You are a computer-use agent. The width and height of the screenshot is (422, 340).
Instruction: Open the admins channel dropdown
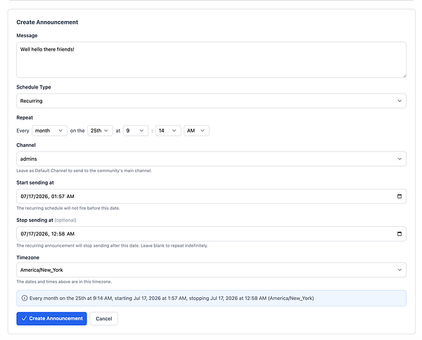pos(211,159)
